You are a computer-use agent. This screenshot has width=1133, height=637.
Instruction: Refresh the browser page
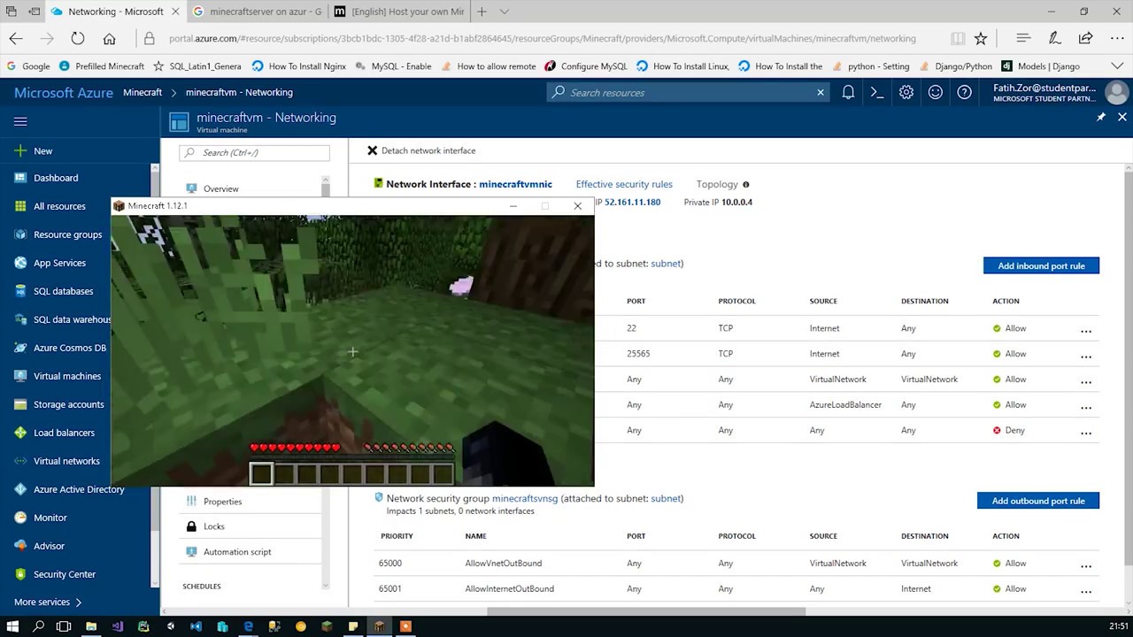click(78, 38)
